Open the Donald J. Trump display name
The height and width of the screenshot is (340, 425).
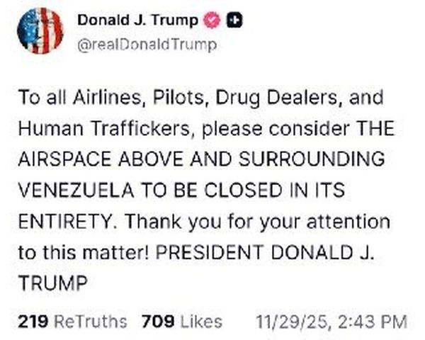click(137, 21)
